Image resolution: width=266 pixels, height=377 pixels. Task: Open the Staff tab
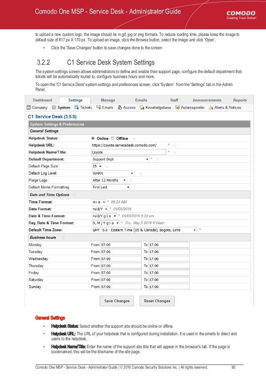(x=174, y=100)
